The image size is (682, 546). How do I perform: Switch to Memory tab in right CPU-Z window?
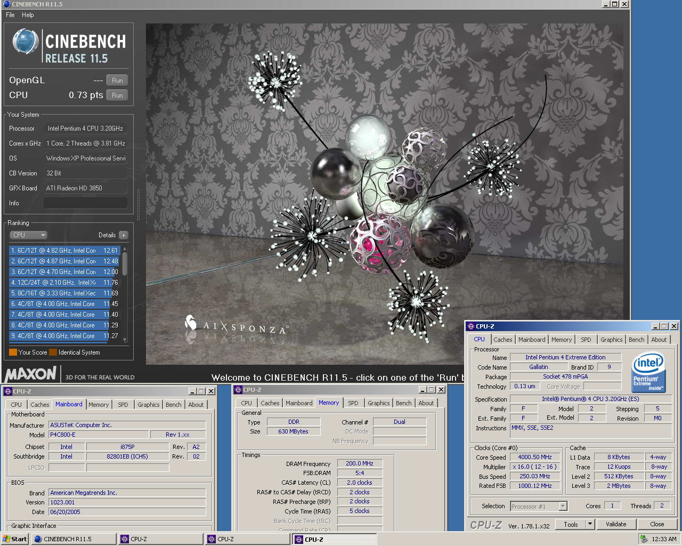point(562,340)
